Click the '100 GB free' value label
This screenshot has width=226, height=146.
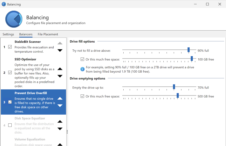coord(206,59)
